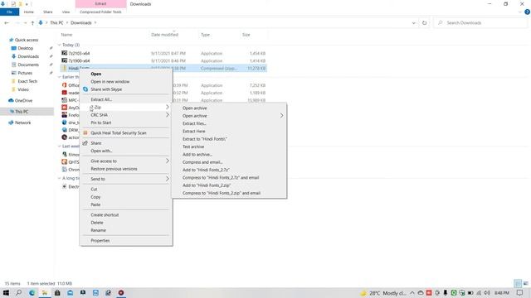The image size is (531, 298).
Task: Click taskbar clock showing 8:48 PM
Action: (502, 292)
